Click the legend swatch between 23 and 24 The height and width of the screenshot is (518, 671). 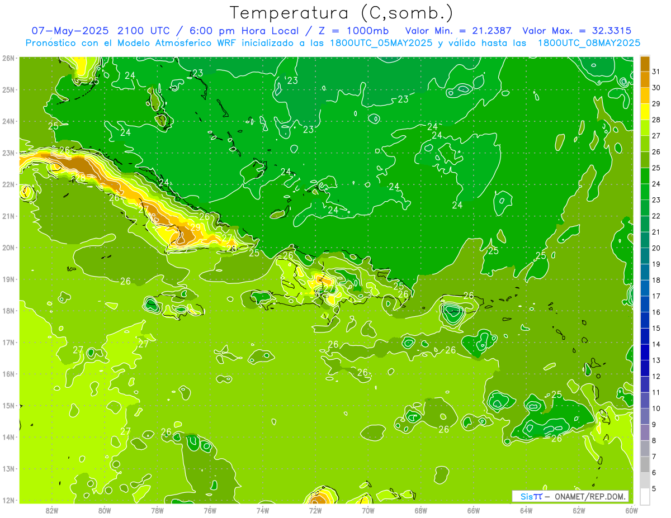coord(645,192)
